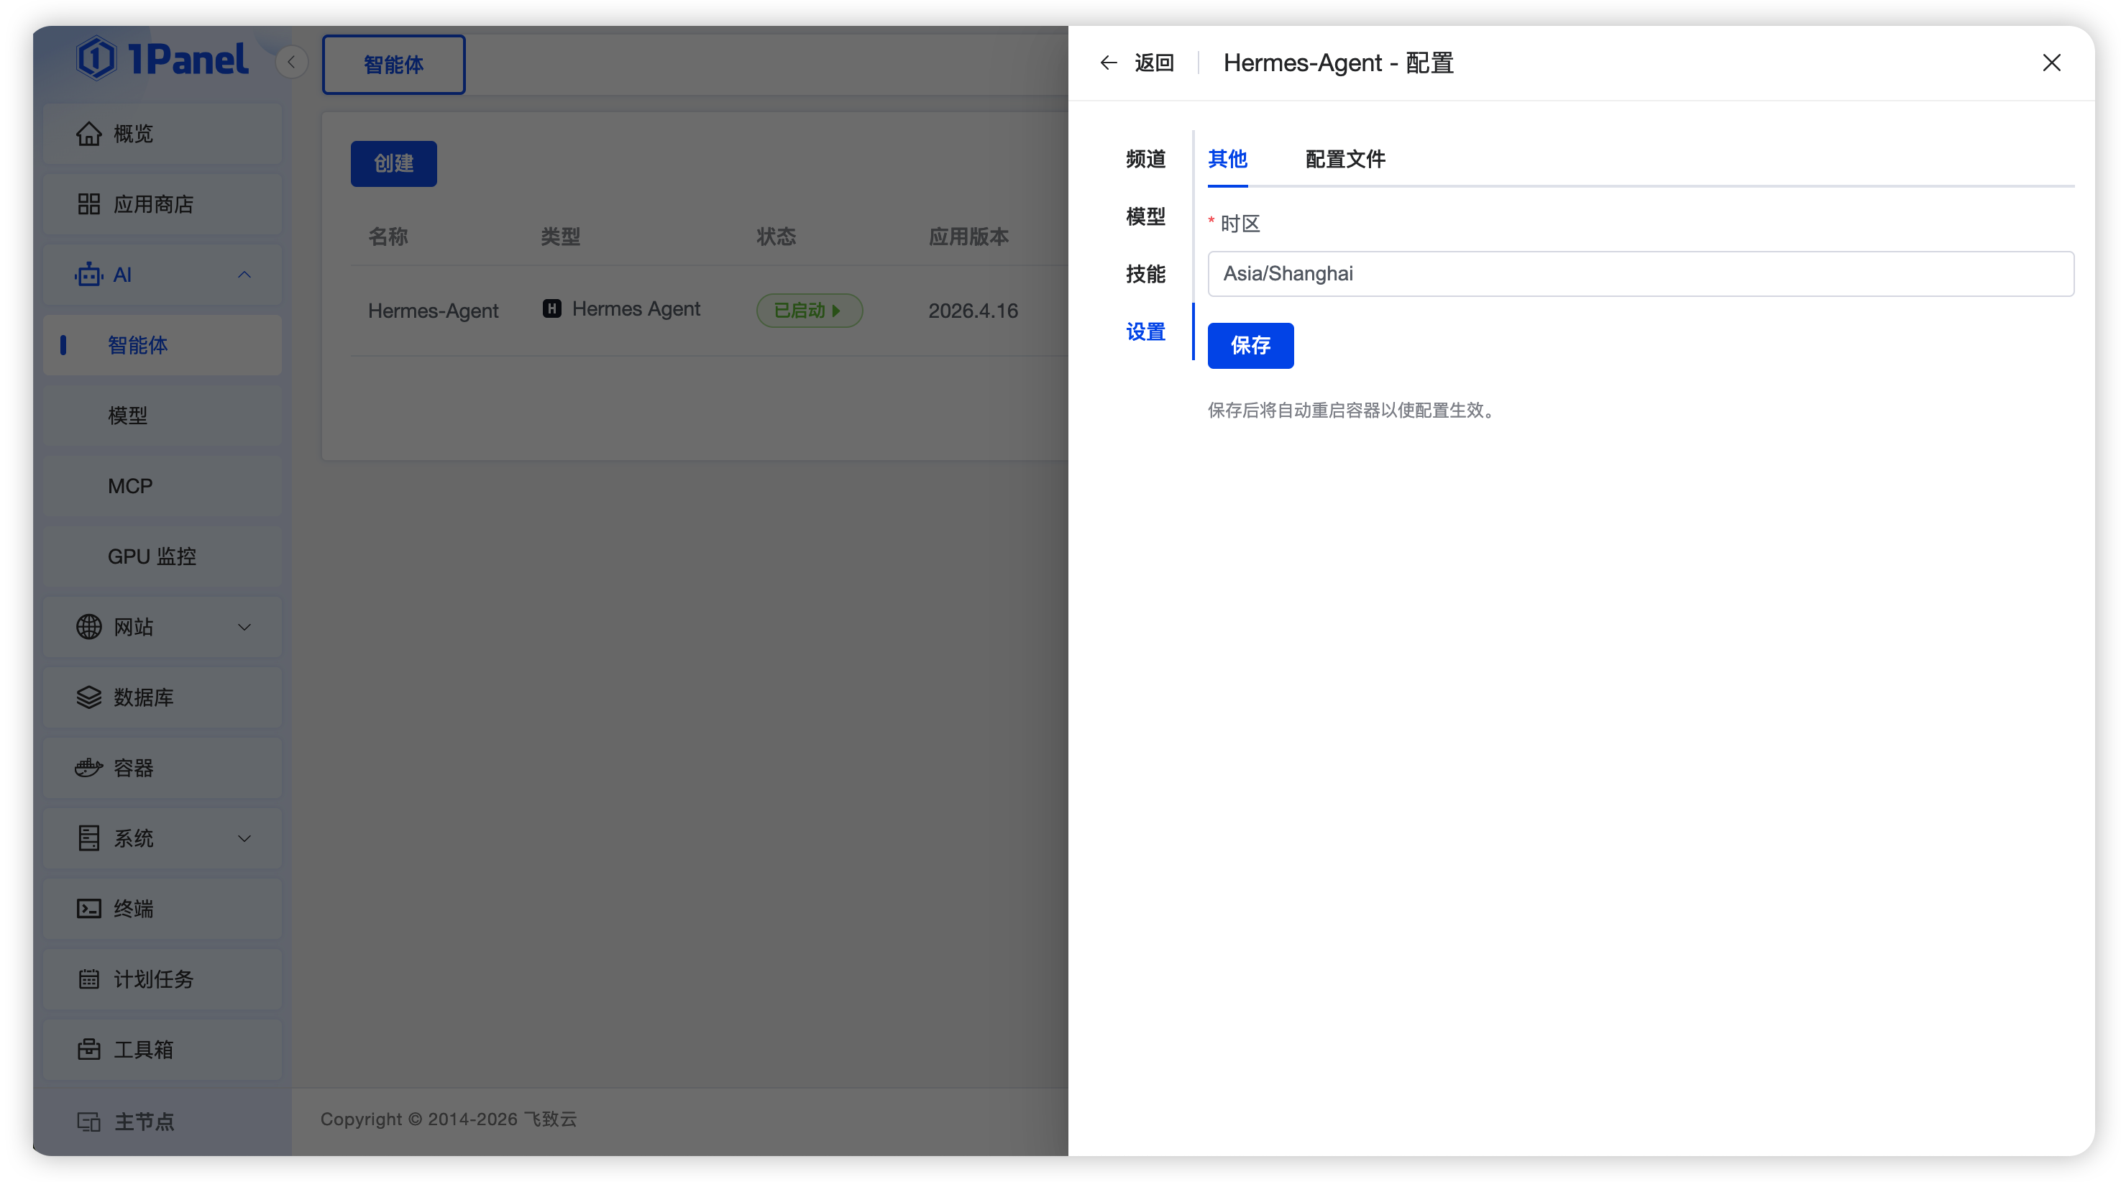This screenshot has height=1182, width=2121.
Task: Open the 终端 terminal page
Action: pyautogui.click(x=162, y=908)
